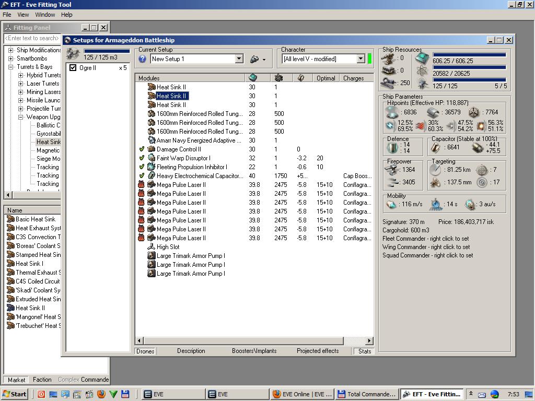The image size is (535, 401).
Task: Collapse the Turrets & Bays tree node
Action: pos(10,67)
